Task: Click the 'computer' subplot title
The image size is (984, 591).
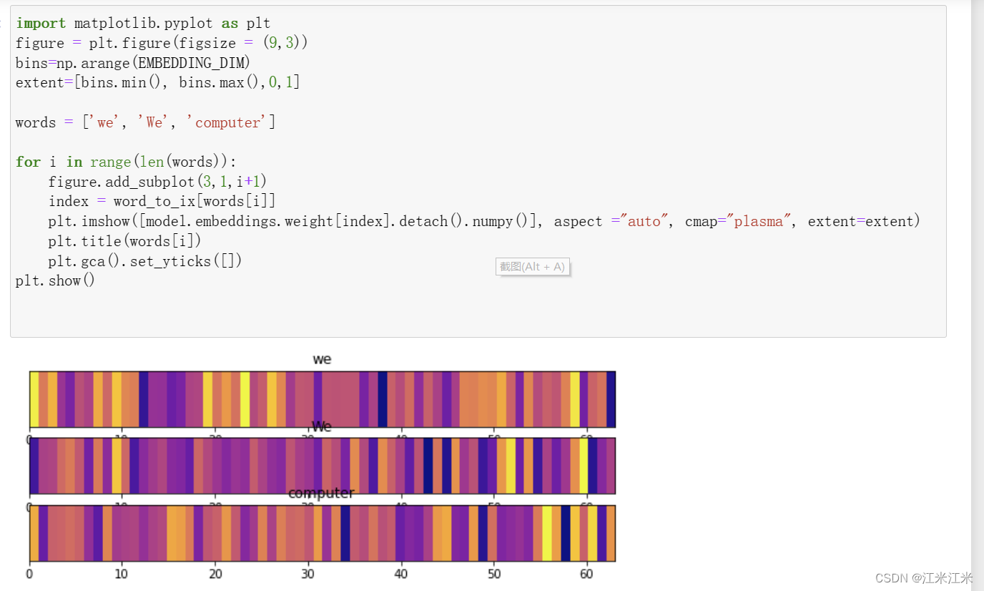Action: coord(321,494)
